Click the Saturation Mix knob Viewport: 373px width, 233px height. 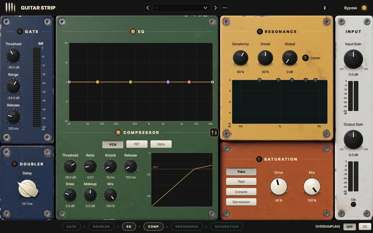[x=312, y=186]
